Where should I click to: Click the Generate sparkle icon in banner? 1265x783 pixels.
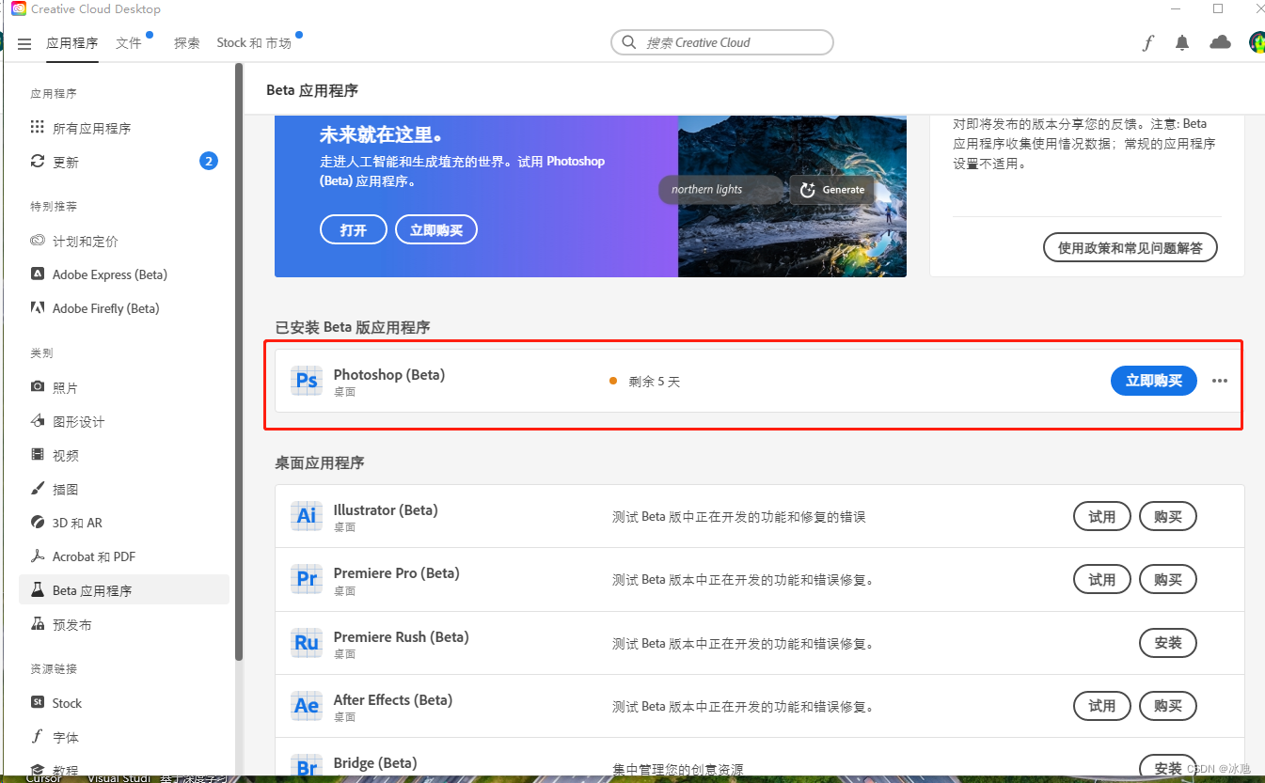(807, 190)
